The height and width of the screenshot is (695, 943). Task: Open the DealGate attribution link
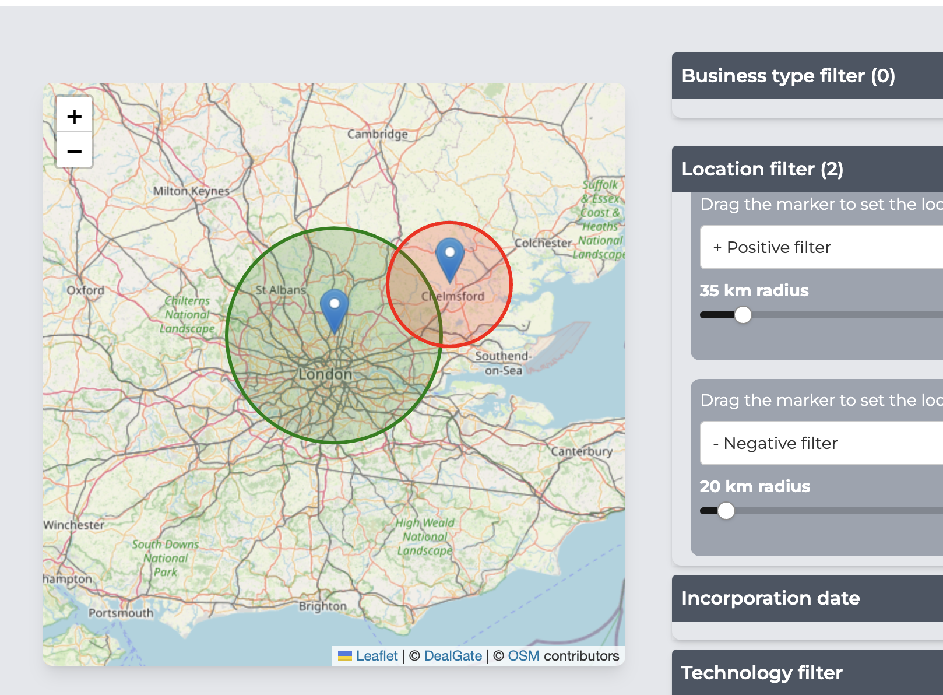click(453, 656)
